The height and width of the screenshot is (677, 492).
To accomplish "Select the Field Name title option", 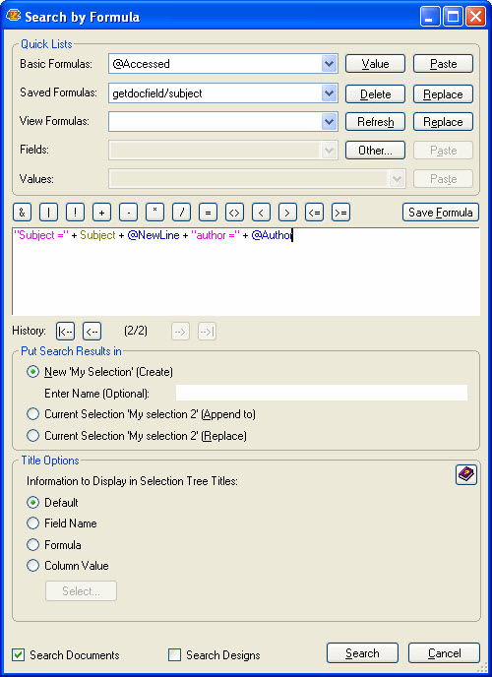I will pos(32,523).
